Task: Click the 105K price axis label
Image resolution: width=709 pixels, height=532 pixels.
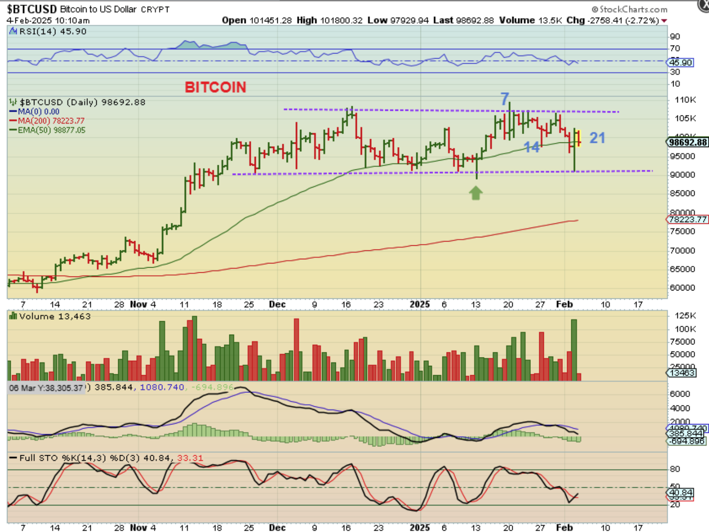Action: [x=685, y=118]
